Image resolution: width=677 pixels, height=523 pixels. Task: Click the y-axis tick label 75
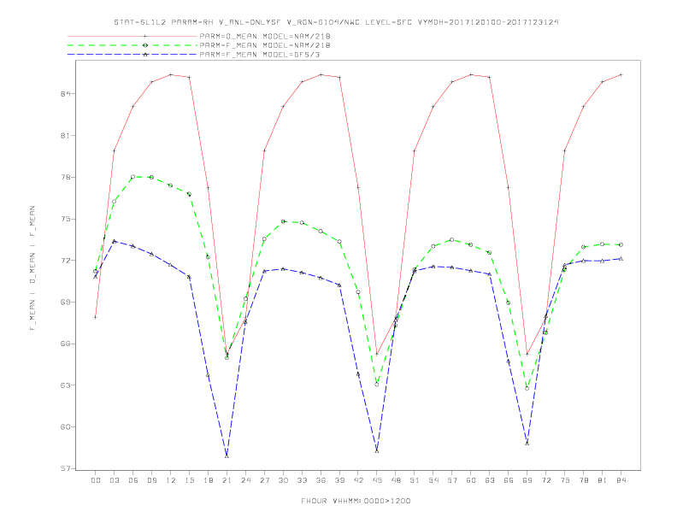pyautogui.click(x=66, y=219)
